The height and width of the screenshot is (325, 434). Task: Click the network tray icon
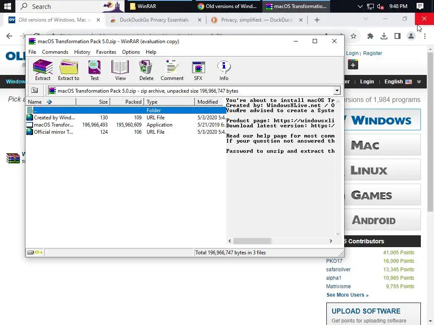tap(370, 6)
